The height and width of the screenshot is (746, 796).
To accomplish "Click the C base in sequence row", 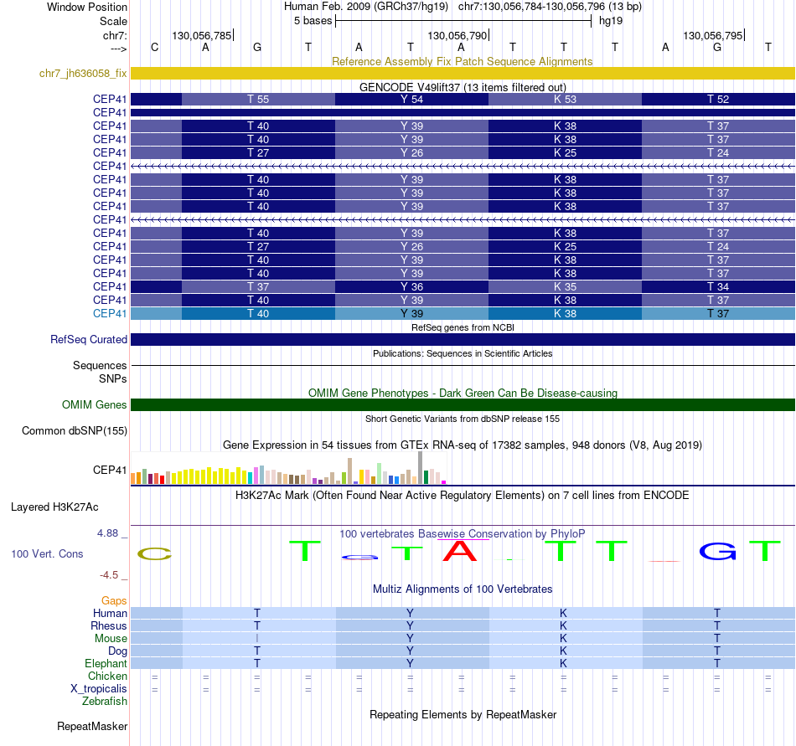I will click(155, 48).
